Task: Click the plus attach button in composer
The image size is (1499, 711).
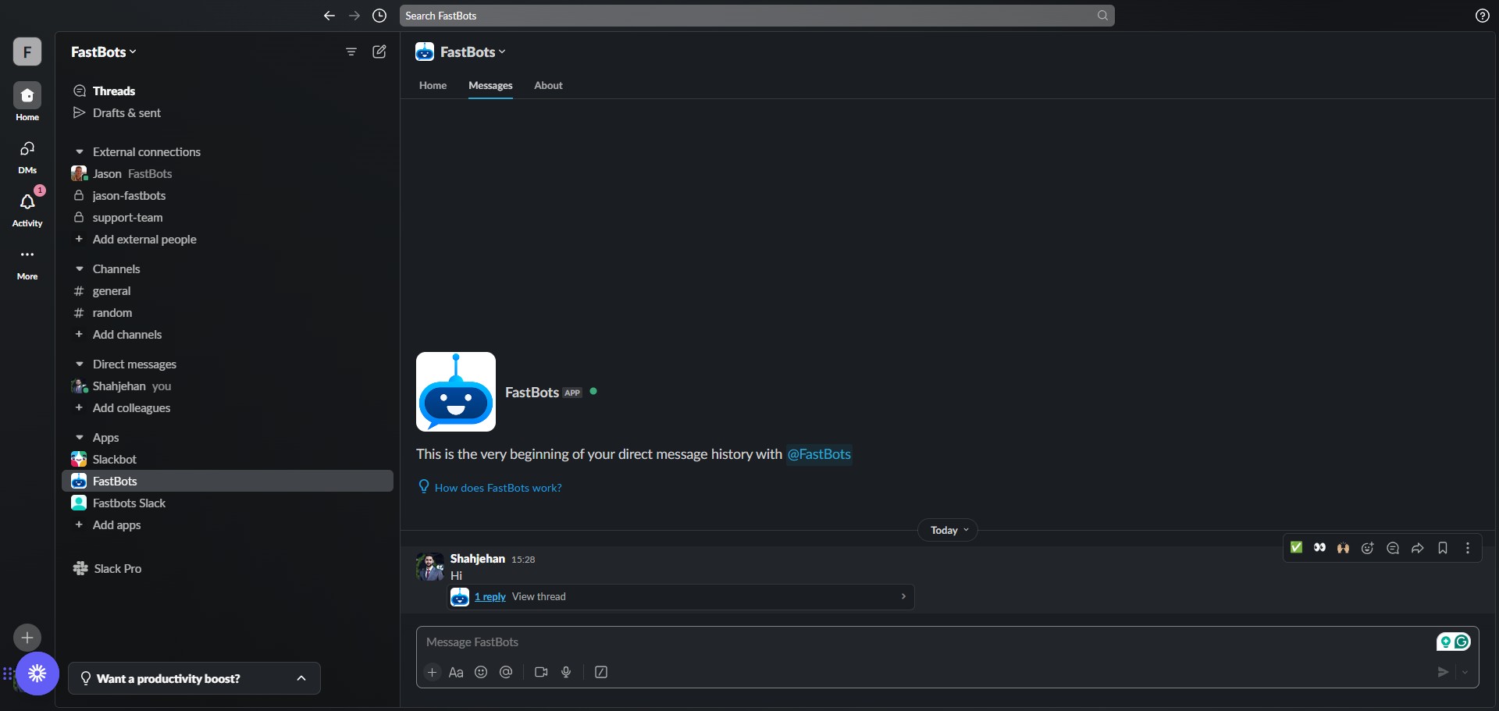Action: tap(433, 672)
